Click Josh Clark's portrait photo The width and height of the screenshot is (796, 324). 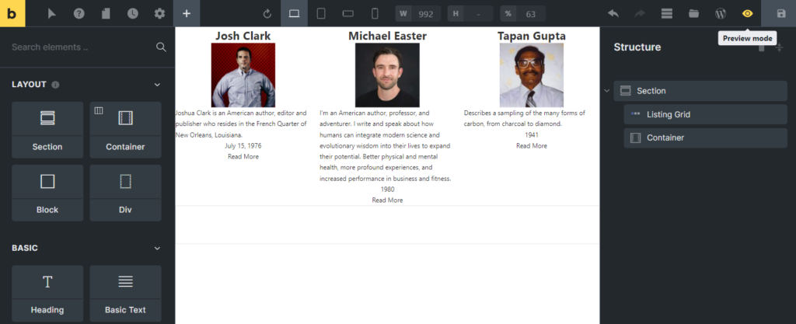pyautogui.click(x=243, y=75)
